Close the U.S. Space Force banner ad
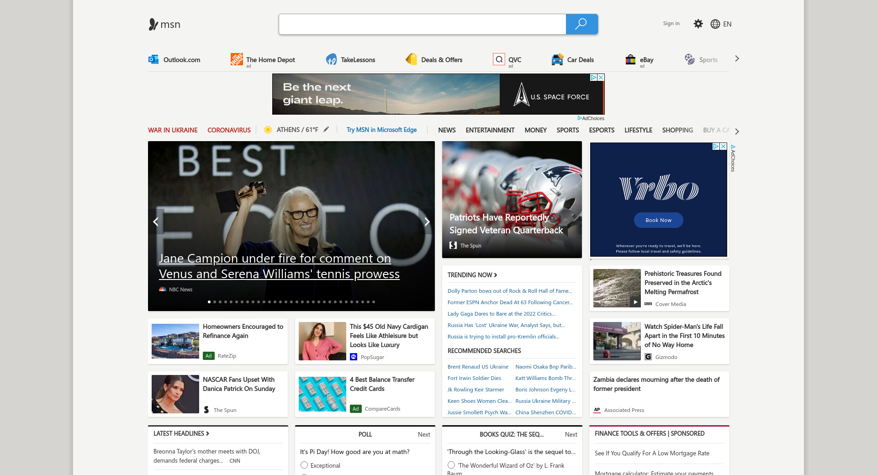This screenshot has width=877, height=475. click(x=601, y=78)
